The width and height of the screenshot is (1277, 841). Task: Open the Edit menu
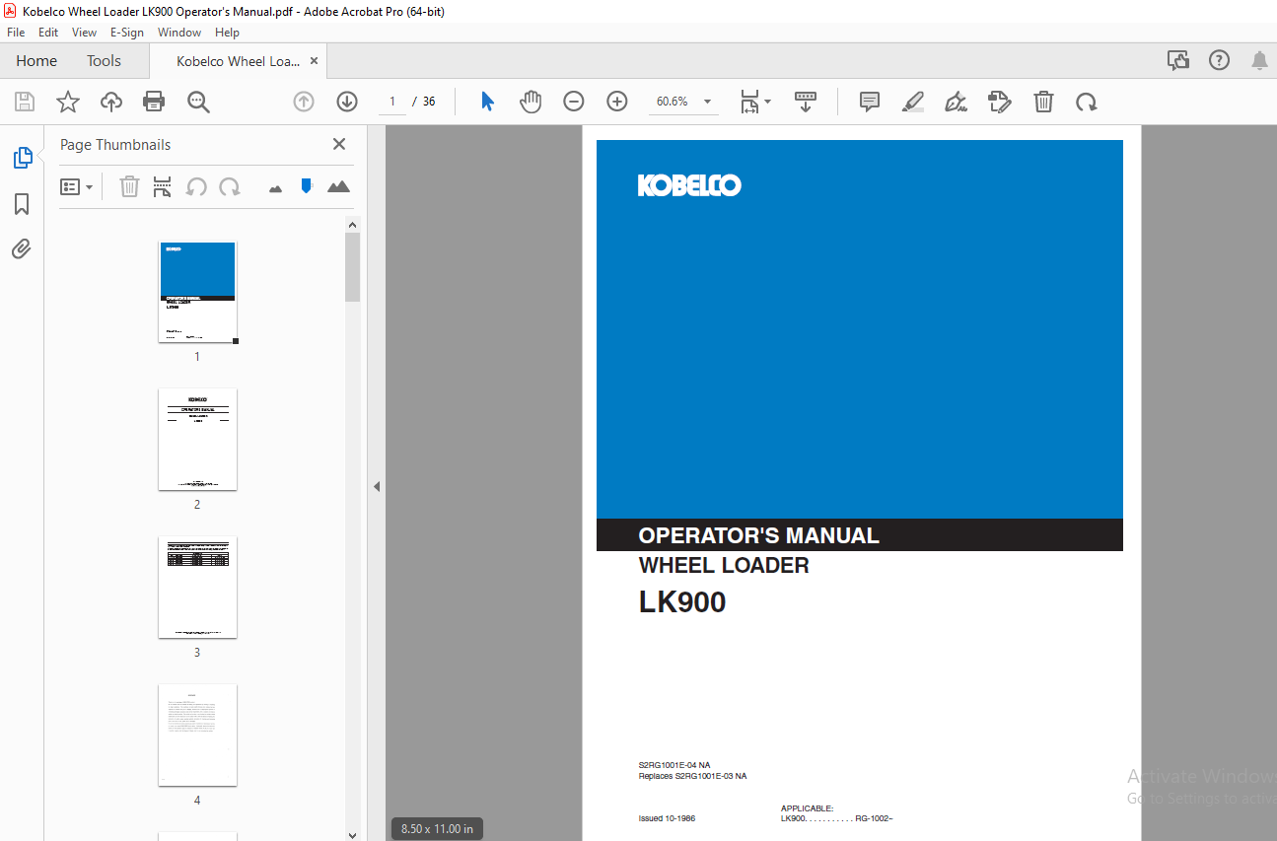[48, 33]
